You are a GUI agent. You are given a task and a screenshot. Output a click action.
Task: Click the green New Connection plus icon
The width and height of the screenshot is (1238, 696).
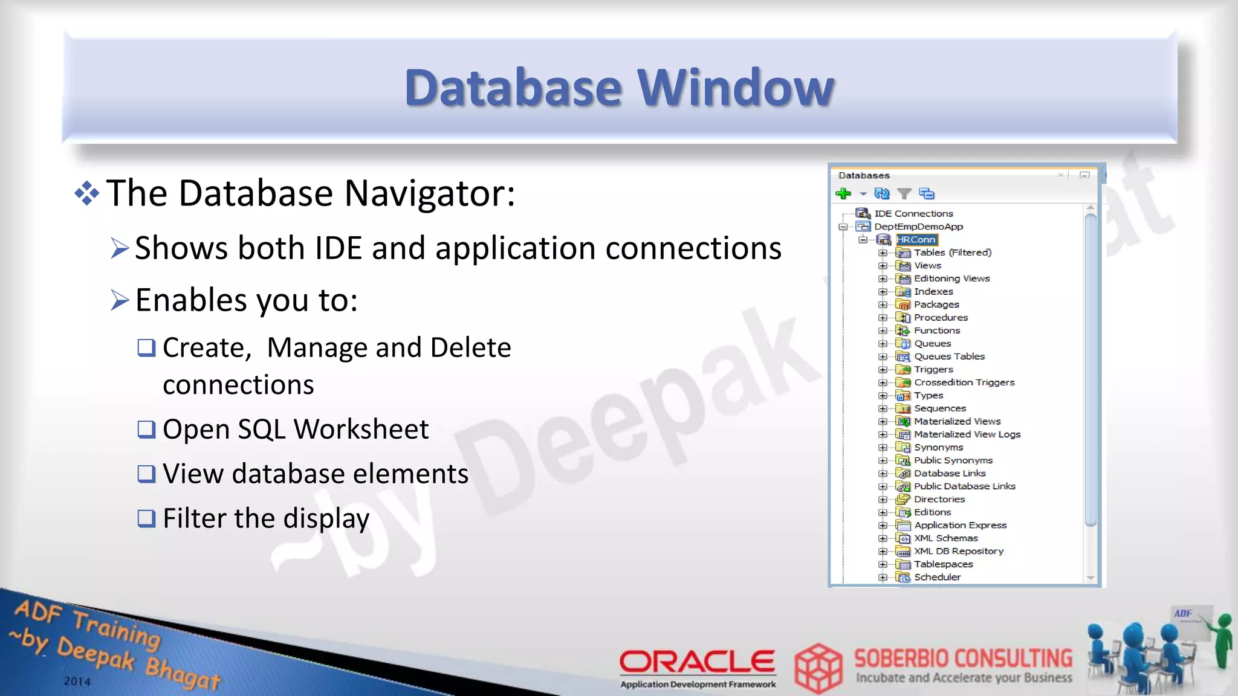click(843, 193)
